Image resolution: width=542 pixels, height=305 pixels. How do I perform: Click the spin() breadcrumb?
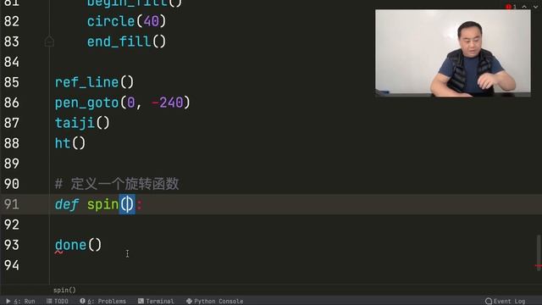(64, 290)
